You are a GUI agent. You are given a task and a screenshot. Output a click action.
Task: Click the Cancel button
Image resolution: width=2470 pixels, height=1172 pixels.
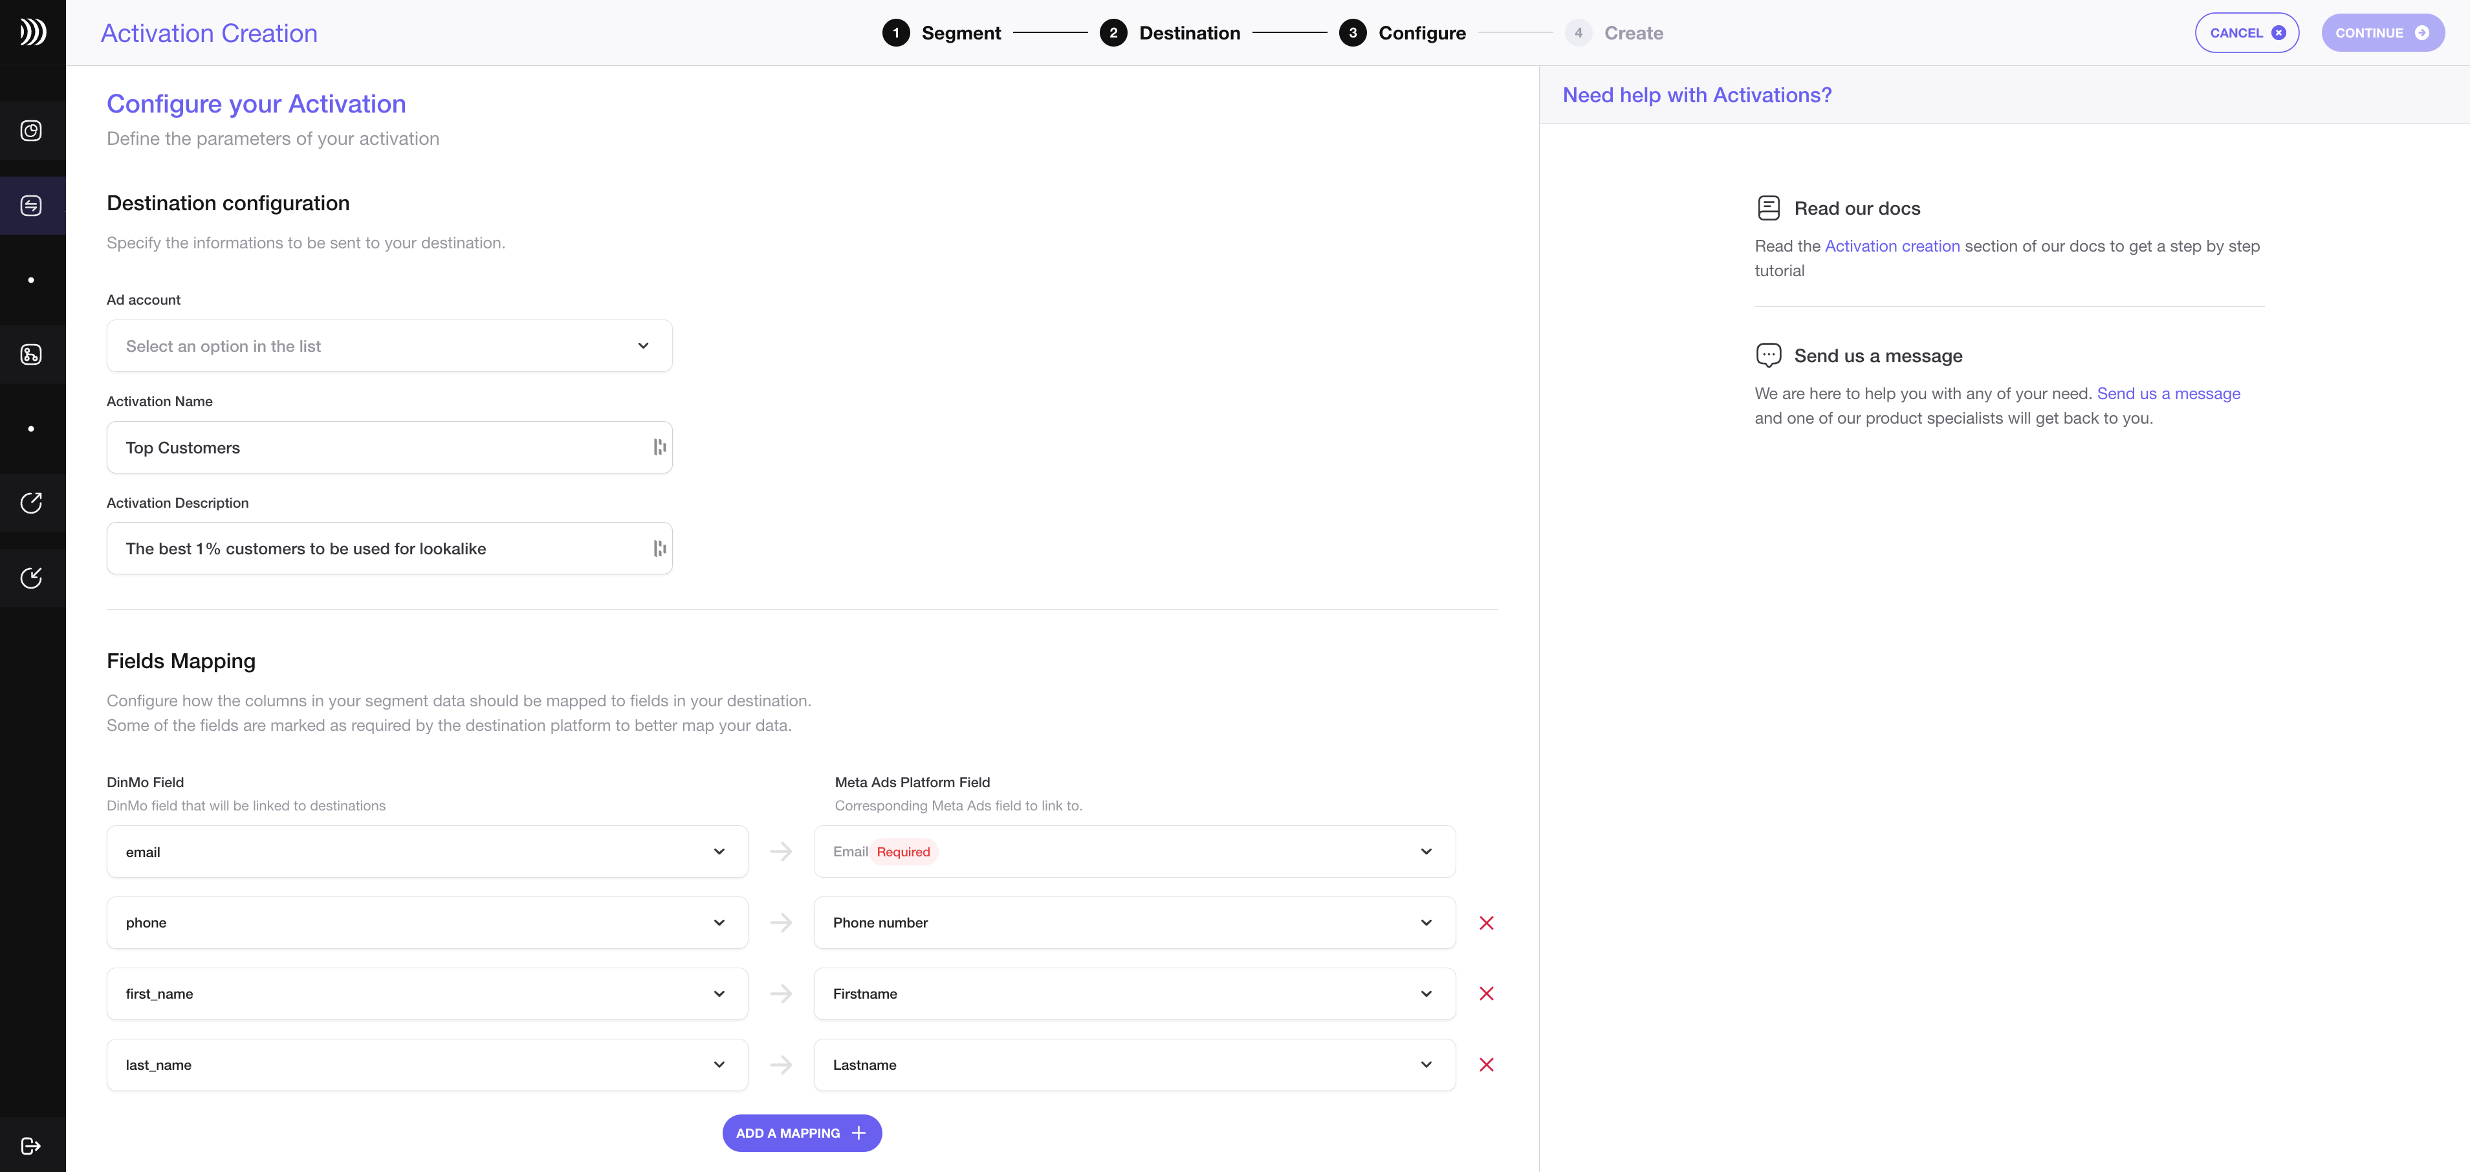click(2247, 32)
